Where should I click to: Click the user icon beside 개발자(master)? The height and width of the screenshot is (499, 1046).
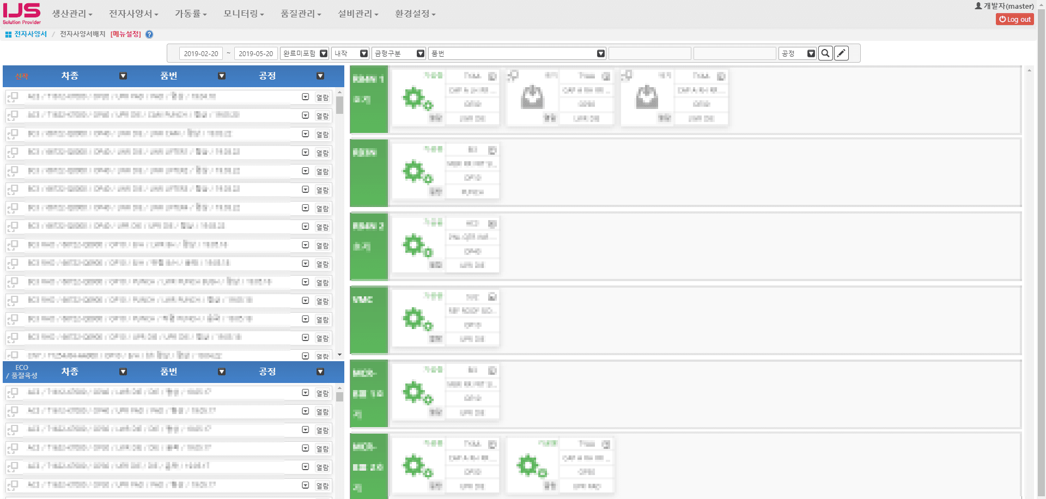click(x=979, y=5)
